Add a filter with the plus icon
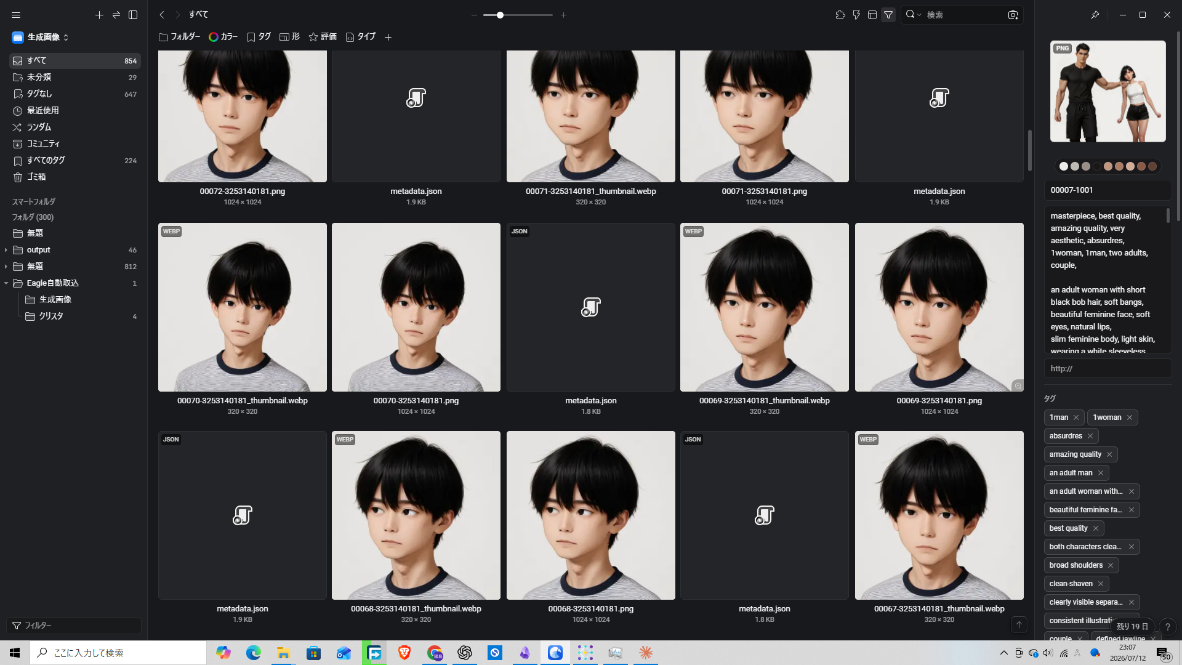This screenshot has width=1182, height=665. (x=388, y=37)
